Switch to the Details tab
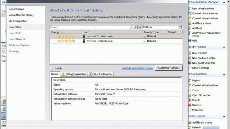 tap(55, 74)
